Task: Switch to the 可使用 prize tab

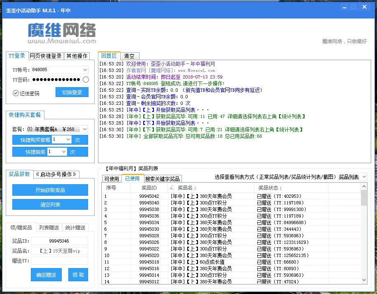Action: pyautogui.click(x=112, y=179)
